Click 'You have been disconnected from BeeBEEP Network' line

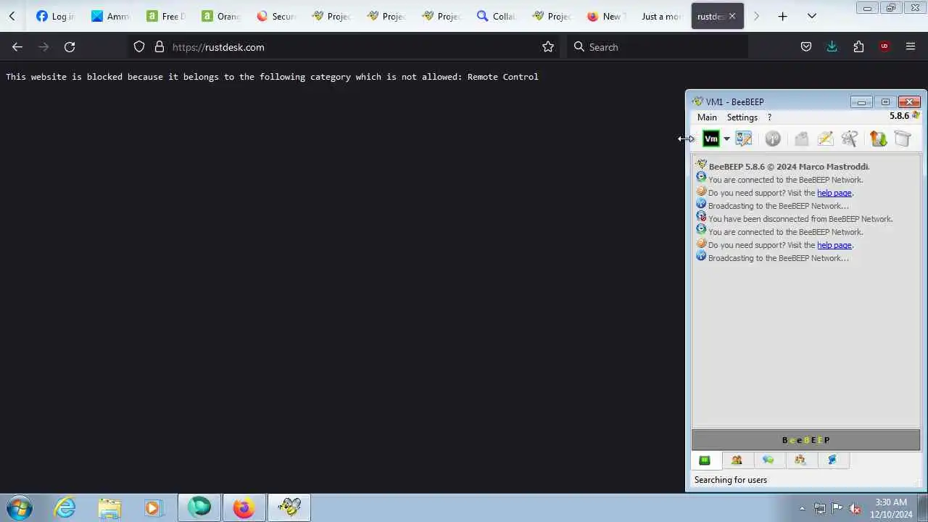pyautogui.click(x=800, y=219)
